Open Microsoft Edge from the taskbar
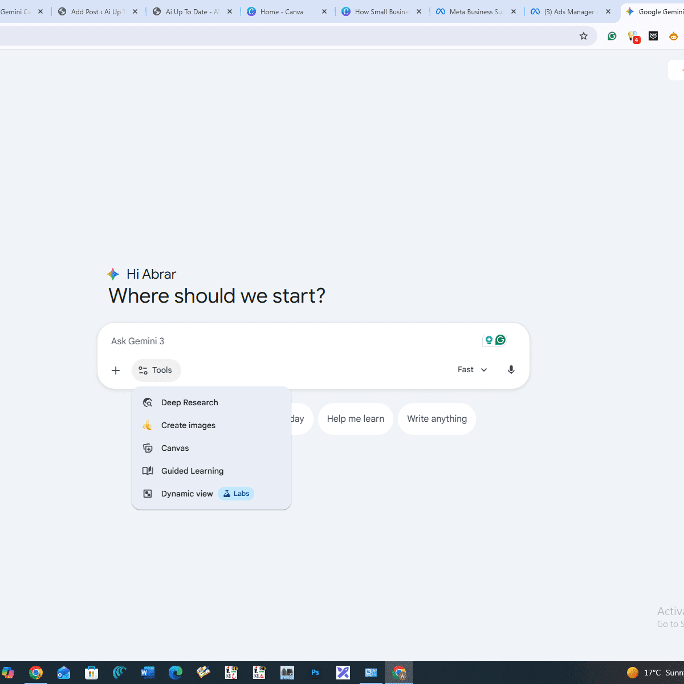Screen dimensions: 684x684 coord(176,673)
